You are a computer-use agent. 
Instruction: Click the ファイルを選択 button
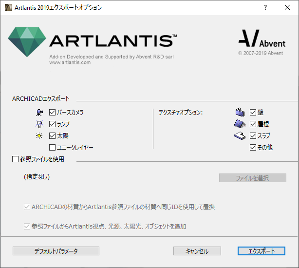coord(253,178)
